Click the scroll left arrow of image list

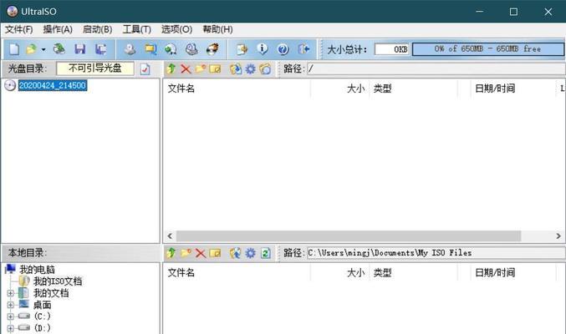[x=170, y=236]
